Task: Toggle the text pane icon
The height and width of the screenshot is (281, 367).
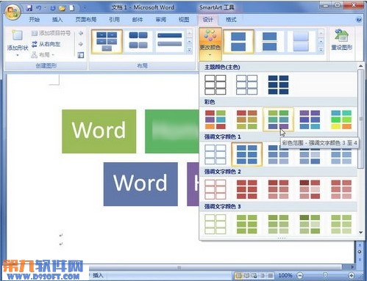Action: 81,55
